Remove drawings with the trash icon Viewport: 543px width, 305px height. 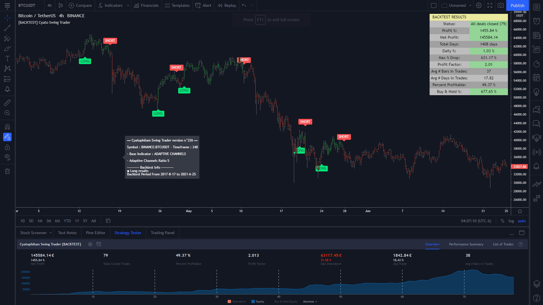7,171
